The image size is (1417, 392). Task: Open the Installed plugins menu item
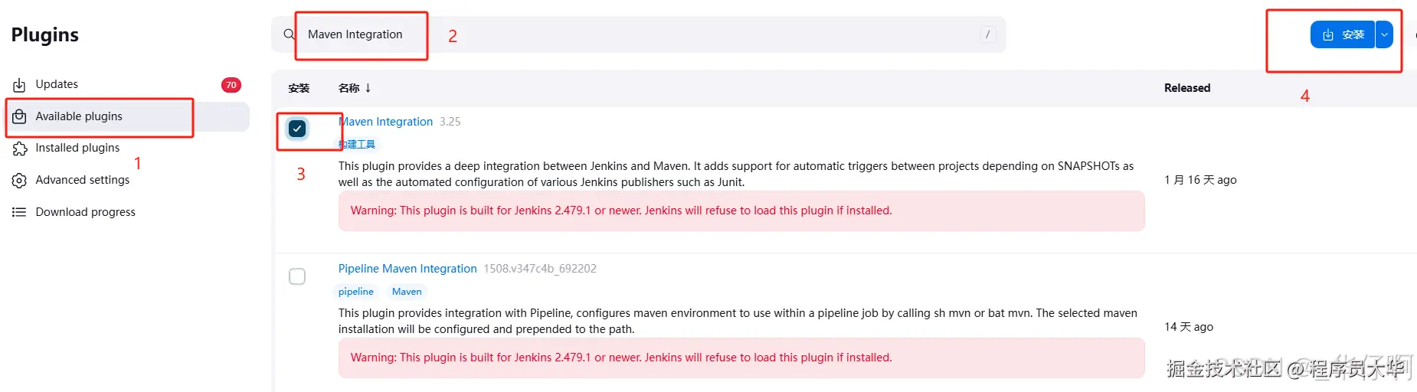(77, 148)
